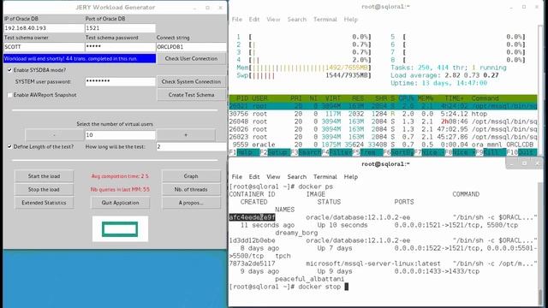Increase virtual users with plus button
This screenshot has height=308, width=548.
pos(186,135)
